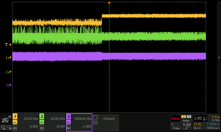Select channel 3 ground level marker
This screenshot has width=221, height=132.
[9, 85]
